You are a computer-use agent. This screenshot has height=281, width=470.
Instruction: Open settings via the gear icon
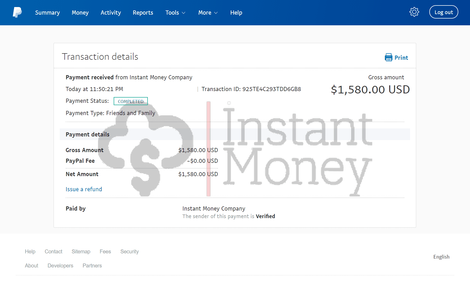pos(414,12)
